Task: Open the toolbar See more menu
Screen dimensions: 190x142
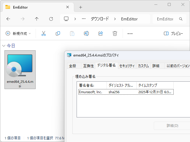Action: point(130,33)
